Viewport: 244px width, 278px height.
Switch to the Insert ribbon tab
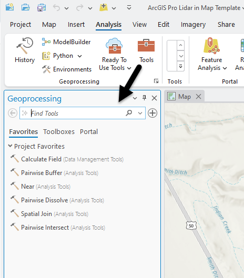76,25
